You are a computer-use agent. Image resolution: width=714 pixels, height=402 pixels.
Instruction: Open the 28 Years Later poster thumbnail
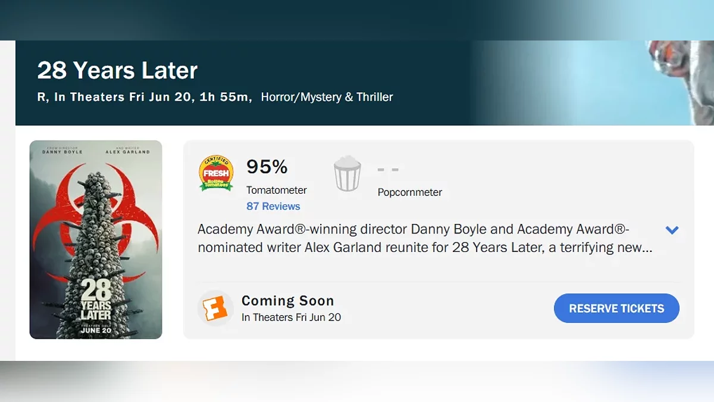pyautogui.click(x=96, y=239)
